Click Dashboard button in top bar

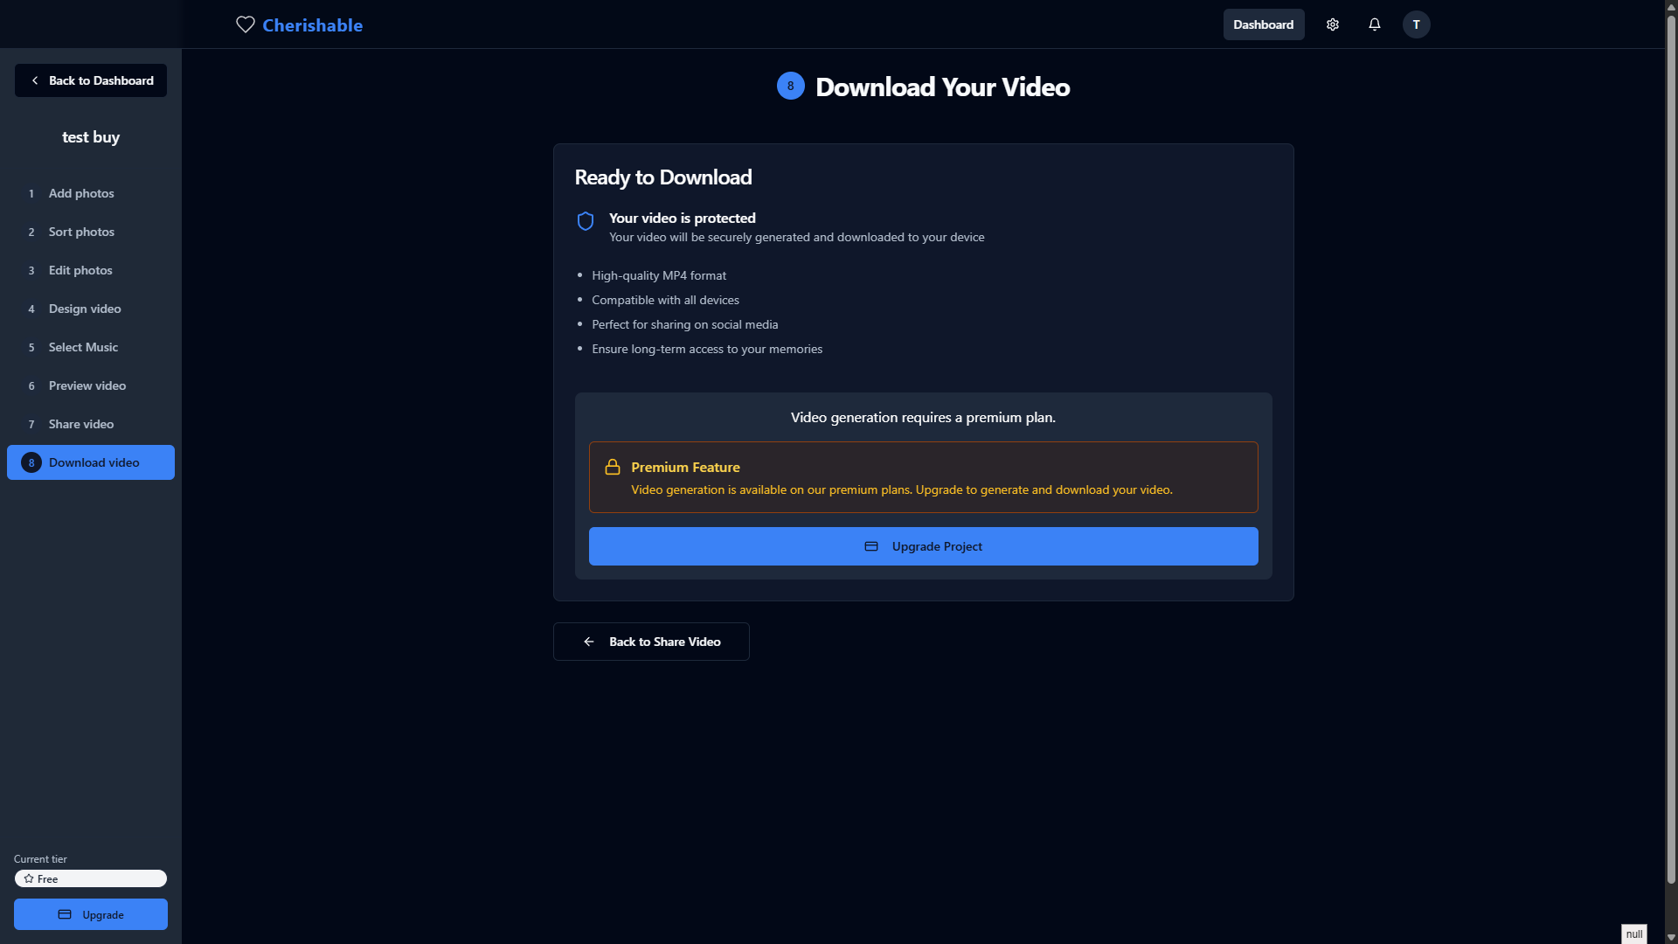pos(1263,24)
